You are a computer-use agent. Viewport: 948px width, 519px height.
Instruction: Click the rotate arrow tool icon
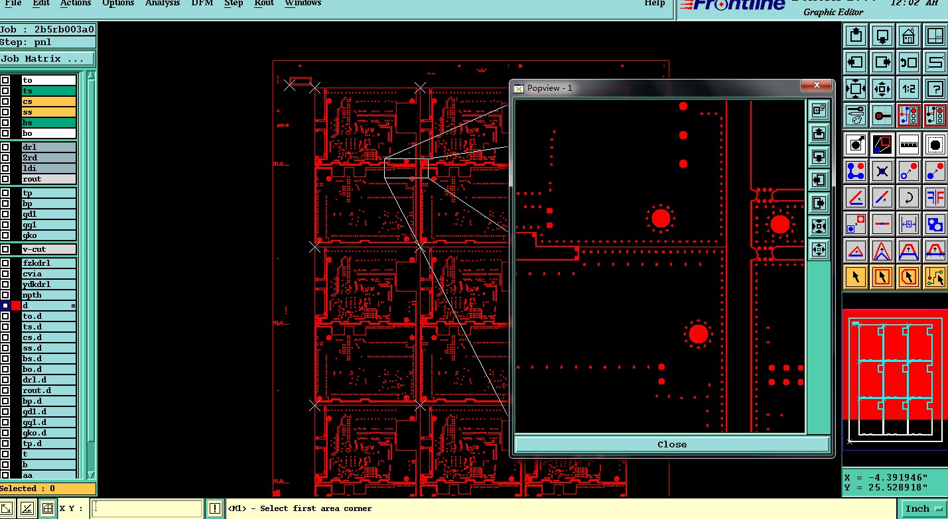(909, 197)
